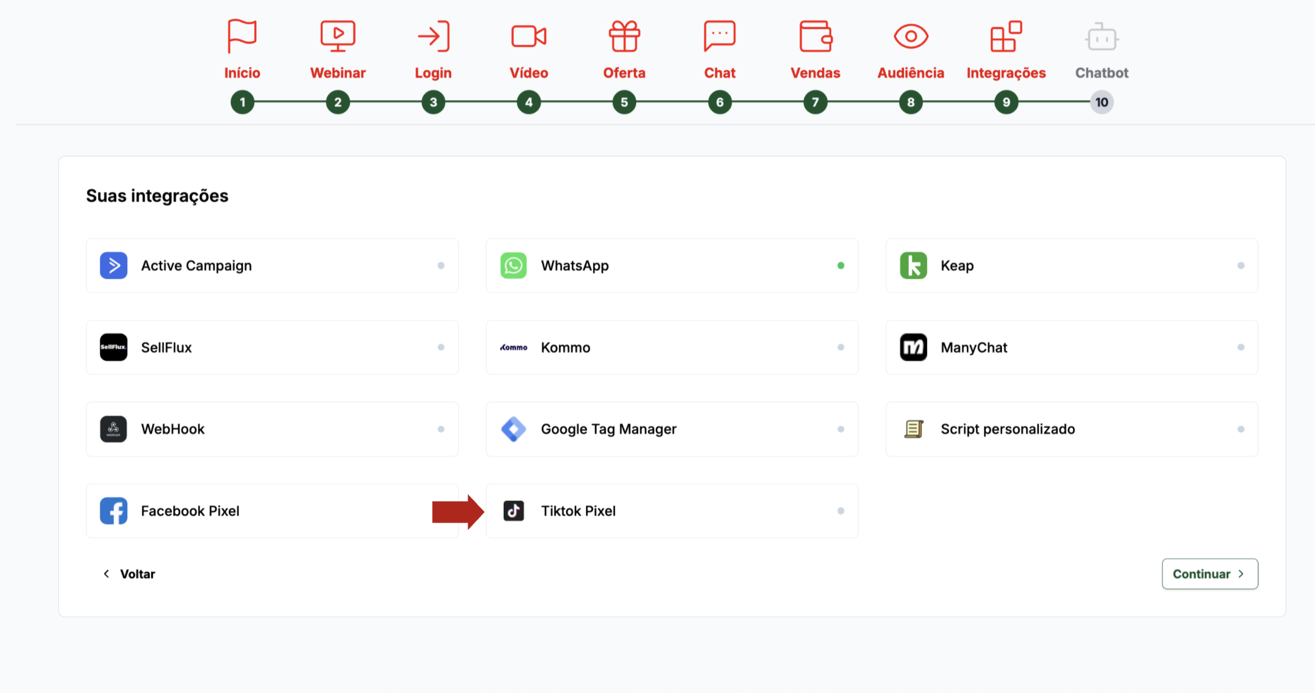Click the WhatsApp green status dot

[840, 266]
